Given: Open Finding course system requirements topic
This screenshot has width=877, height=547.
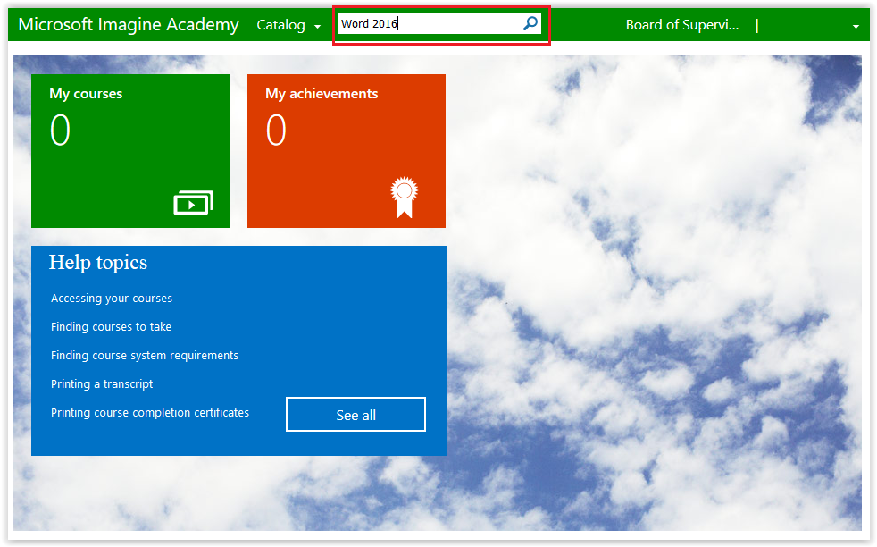Looking at the screenshot, I should pos(145,356).
